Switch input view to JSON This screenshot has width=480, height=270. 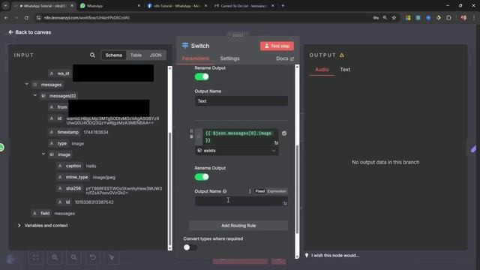click(x=155, y=55)
